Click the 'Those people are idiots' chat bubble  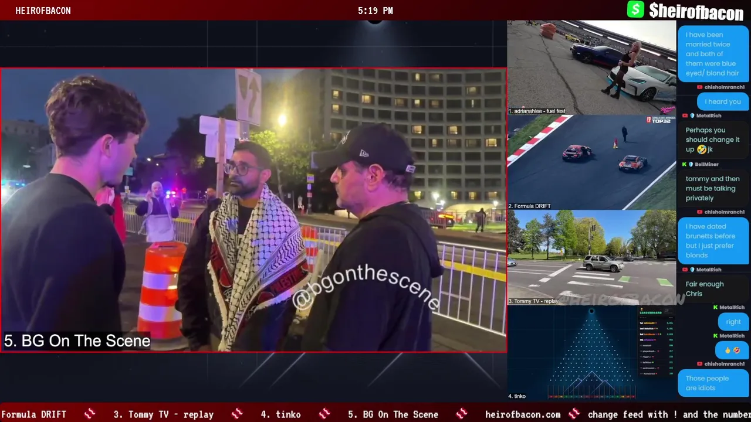click(712, 383)
